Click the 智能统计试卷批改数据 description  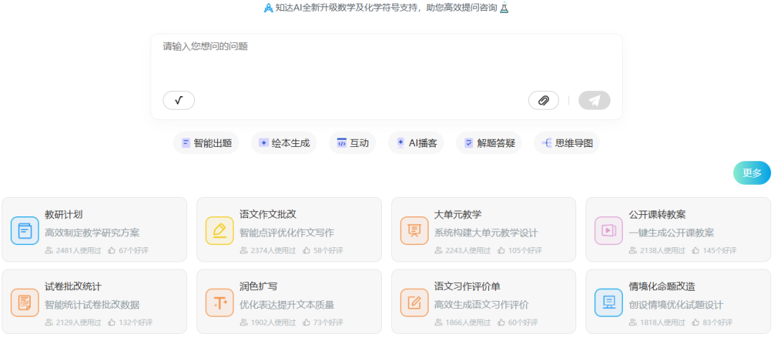tap(92, 304)
